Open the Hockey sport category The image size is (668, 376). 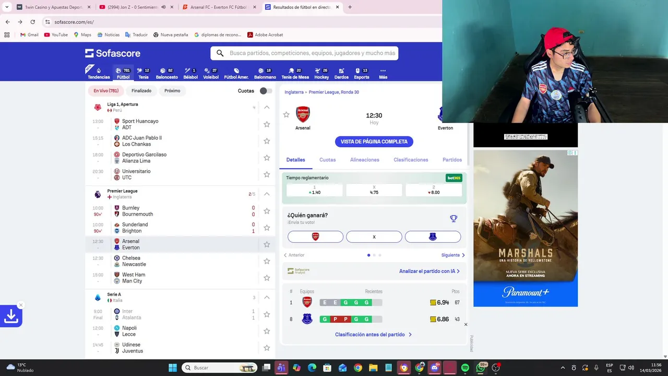pos(321,74)
